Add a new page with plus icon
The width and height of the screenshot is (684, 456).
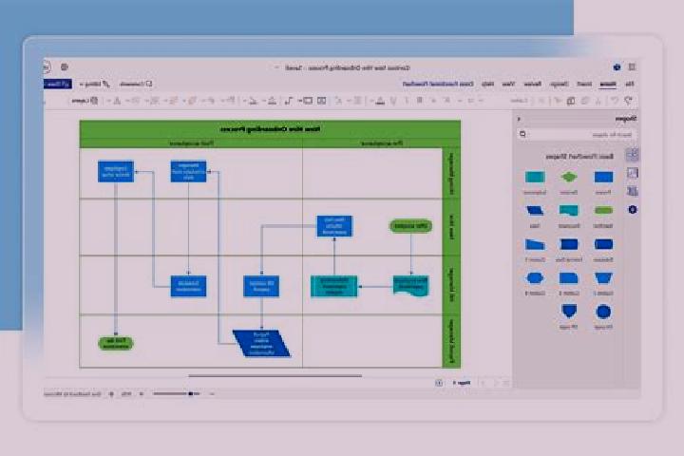coord(439,383)
